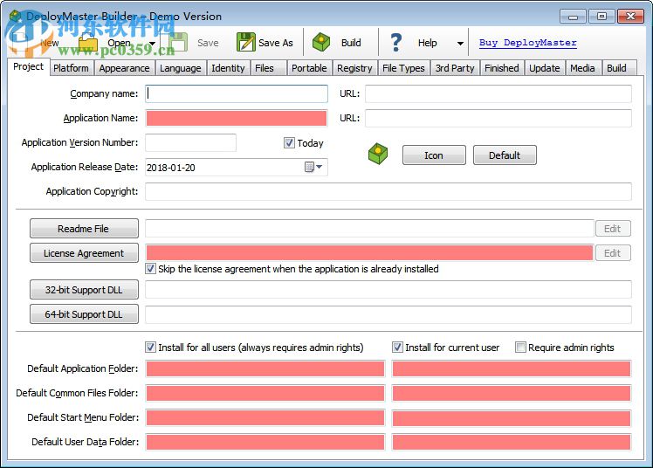Uncheck the Today checkbox

[289, 143]
